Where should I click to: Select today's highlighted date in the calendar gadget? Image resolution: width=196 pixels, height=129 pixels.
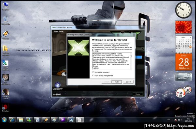tap(190, 47)
